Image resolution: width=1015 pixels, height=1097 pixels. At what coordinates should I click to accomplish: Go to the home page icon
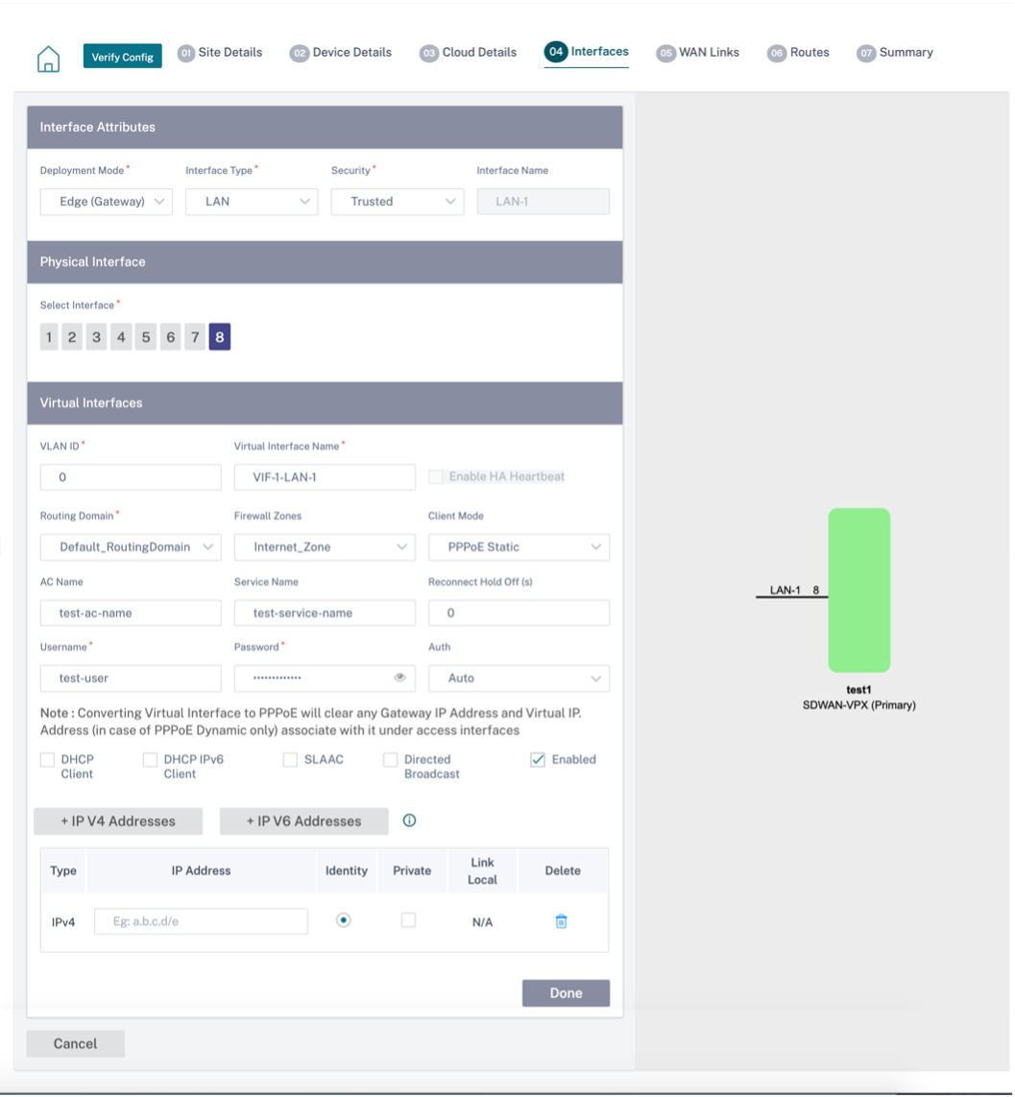pos(48,59)
